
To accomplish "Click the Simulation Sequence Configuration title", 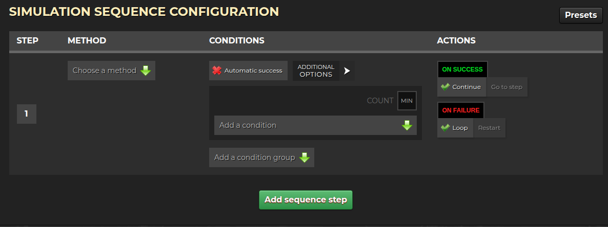I will 144,12.
